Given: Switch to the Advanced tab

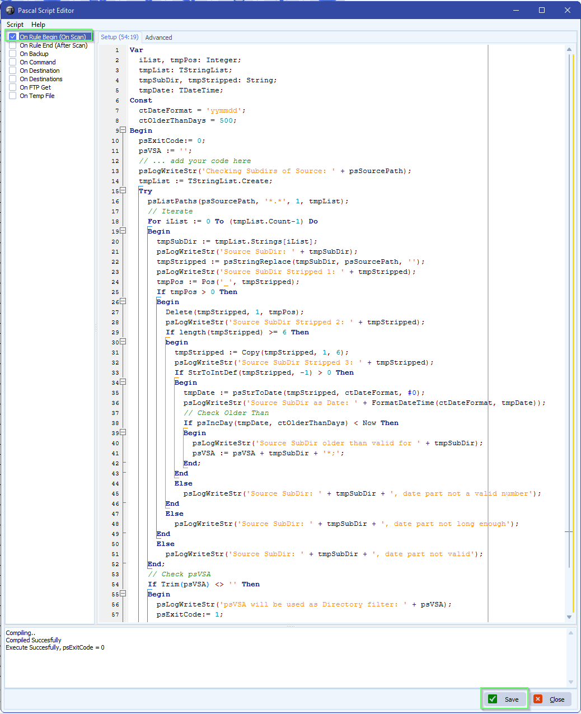Looking at the screenshot, I should tap(159, 38).
